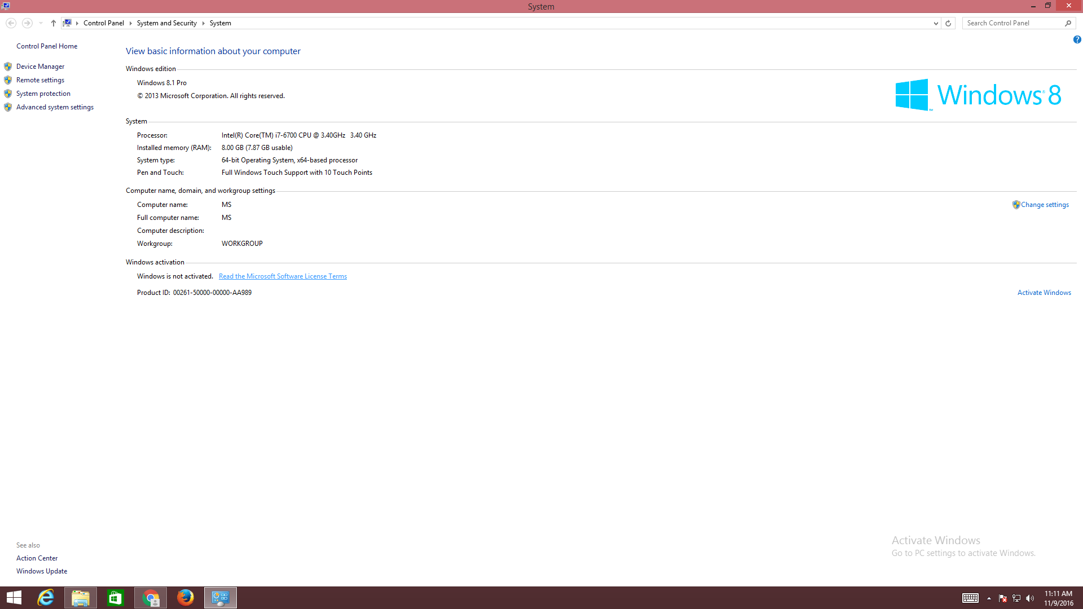Expand chevron before Control Panel breadcrumb
This screenshot has height=609, width=1083.
point(77,23)
